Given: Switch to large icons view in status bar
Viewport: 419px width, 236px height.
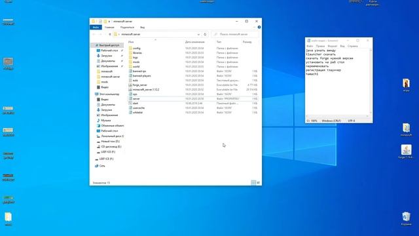Looking at the screenshot, I should point(258,182).
